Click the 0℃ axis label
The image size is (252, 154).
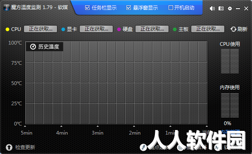click(x=18, y=124)
